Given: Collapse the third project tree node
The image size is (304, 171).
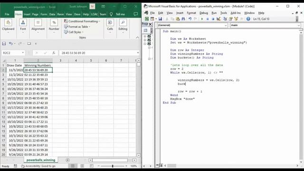Looking at the screenshot, I should (145, 44).
